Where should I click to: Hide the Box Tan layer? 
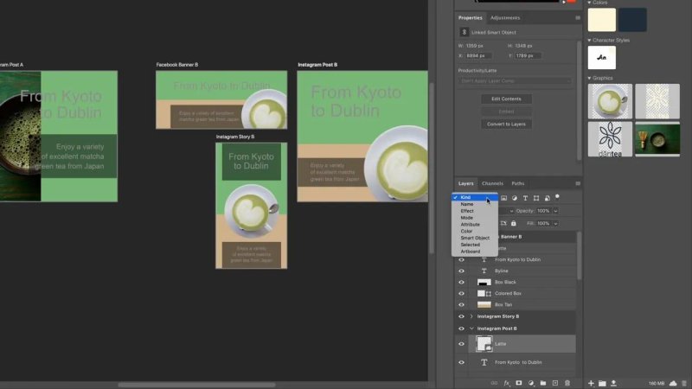pos(461,305)
